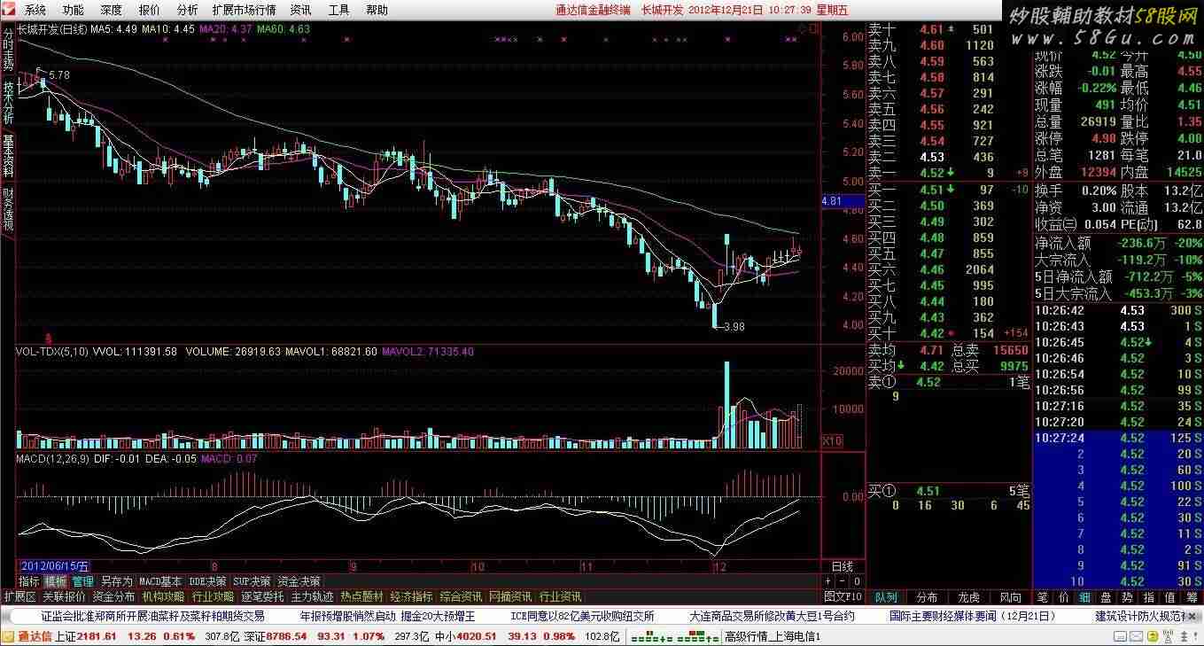Open the 系统 menu
Viewport: 1204px width, 646px height.
click(x=35, y=10)
